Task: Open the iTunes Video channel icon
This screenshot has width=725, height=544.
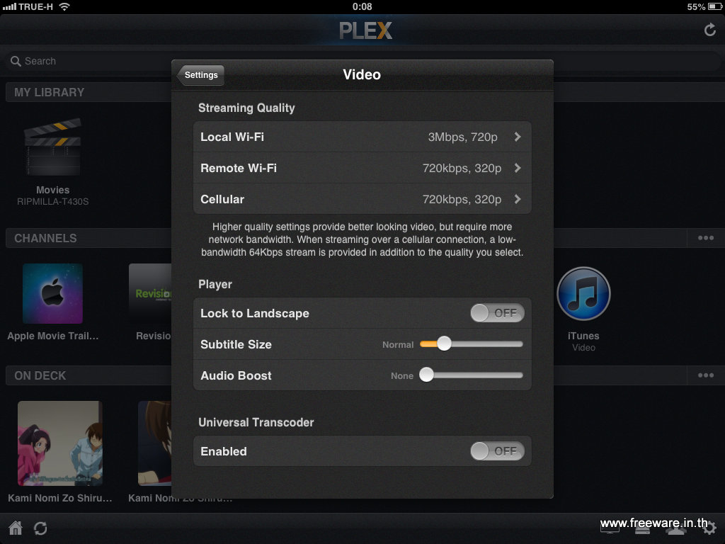Action: [583, 293]
